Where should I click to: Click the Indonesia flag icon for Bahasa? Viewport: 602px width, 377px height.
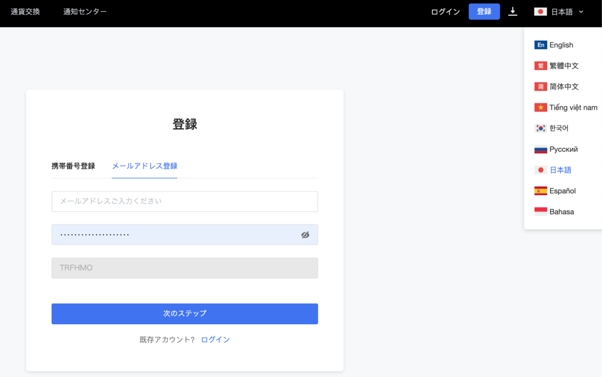[541, 212]
